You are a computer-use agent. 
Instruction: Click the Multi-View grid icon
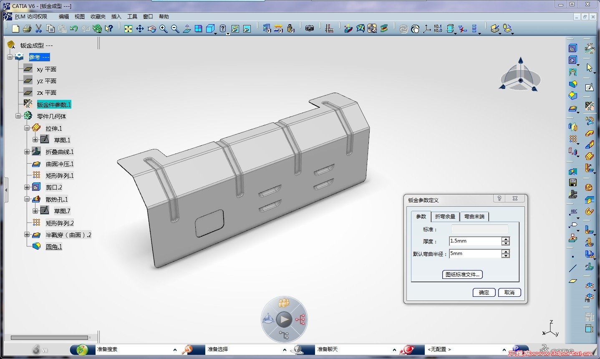pyautogui.click(x=198, y=29)
